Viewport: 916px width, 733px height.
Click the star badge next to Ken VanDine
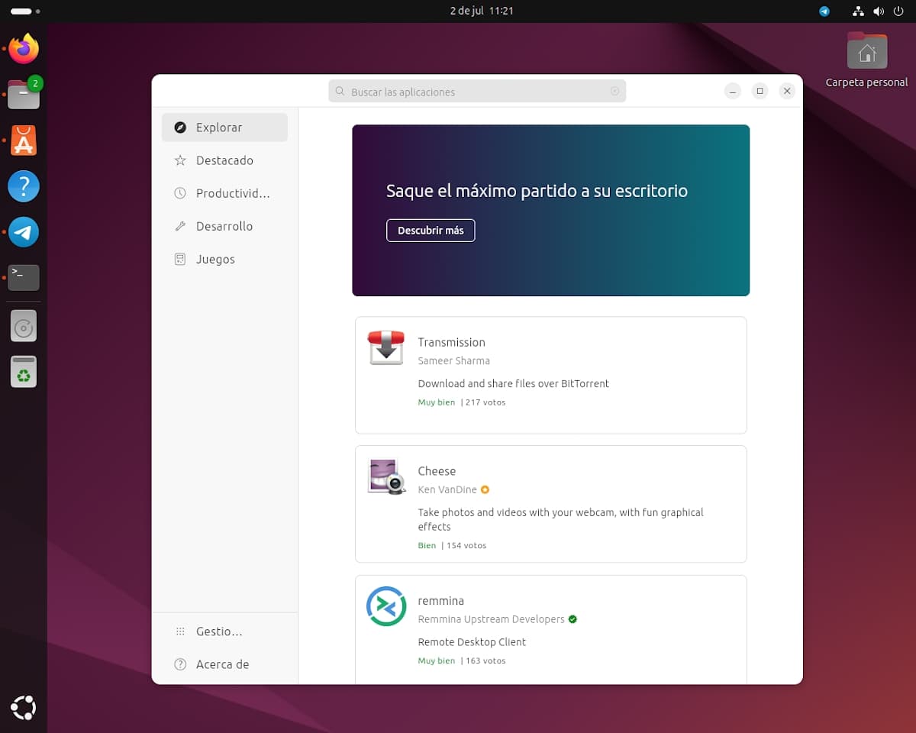click(485, 490)
